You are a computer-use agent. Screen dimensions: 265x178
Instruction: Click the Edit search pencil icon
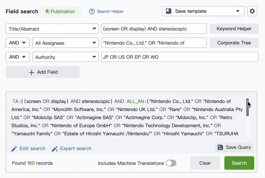pos(14,149)
